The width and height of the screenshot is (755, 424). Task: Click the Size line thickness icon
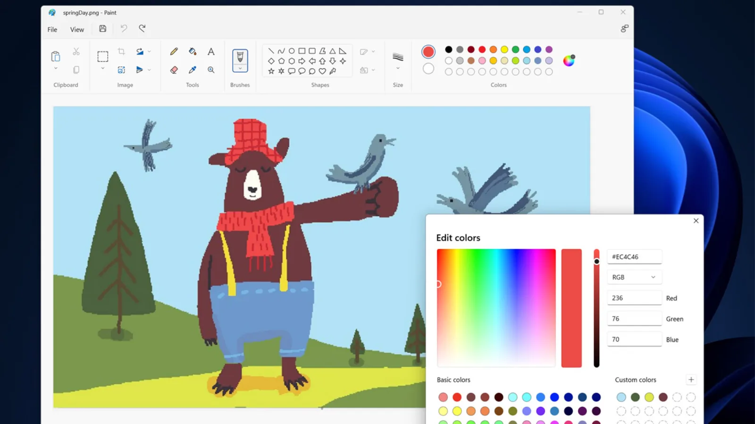point(398,57)
